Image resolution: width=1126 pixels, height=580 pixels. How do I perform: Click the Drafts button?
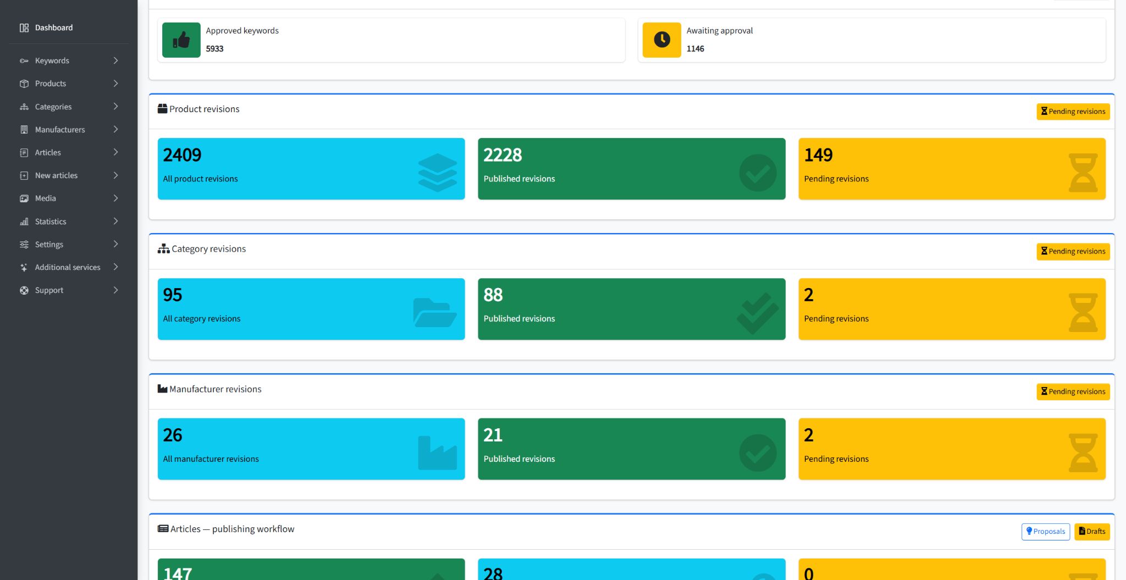click(x=1092, y=532)
